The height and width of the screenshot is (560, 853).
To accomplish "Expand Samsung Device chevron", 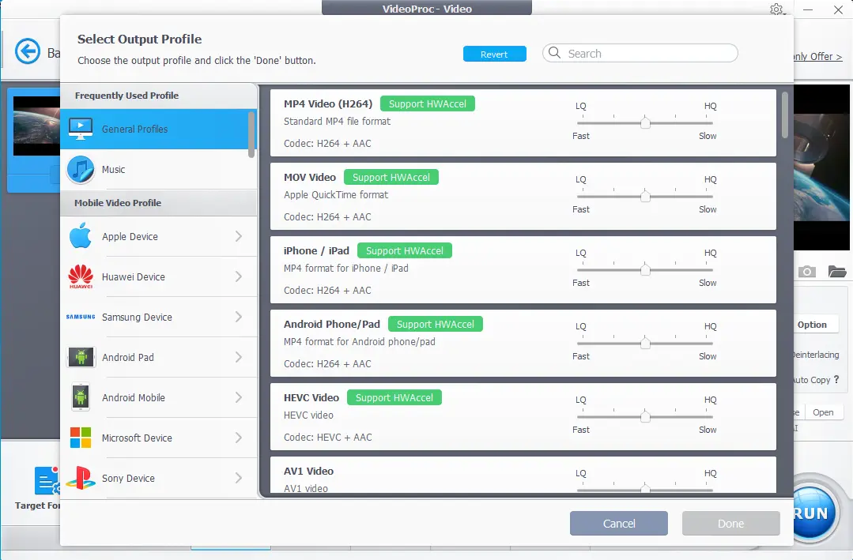I will 238,317.
